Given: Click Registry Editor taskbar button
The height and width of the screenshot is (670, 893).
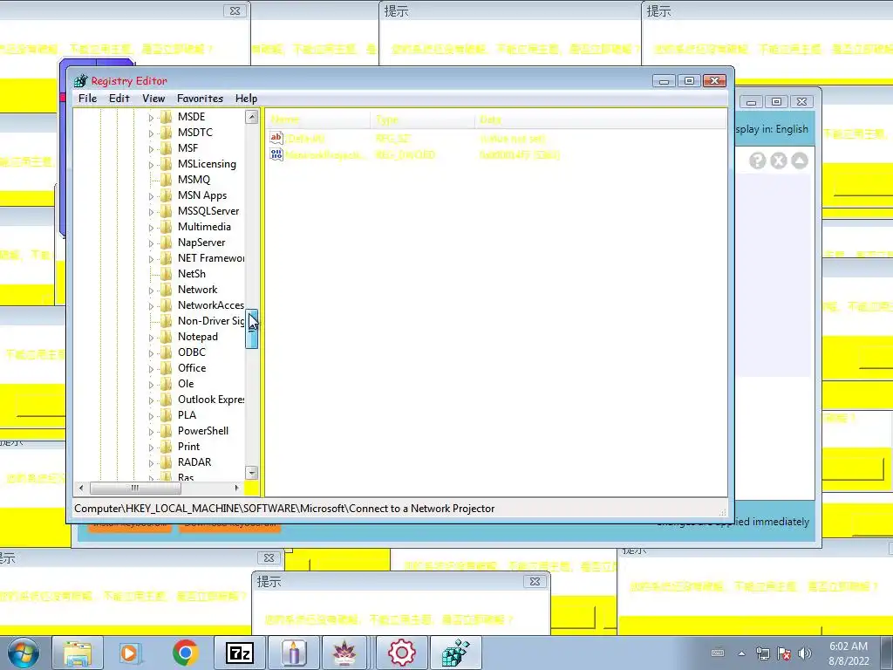Looking at the screenshot, I should point(455,653).
